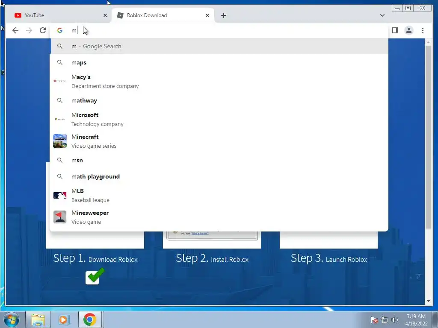Select the 'math playground' suggestion

219,176
